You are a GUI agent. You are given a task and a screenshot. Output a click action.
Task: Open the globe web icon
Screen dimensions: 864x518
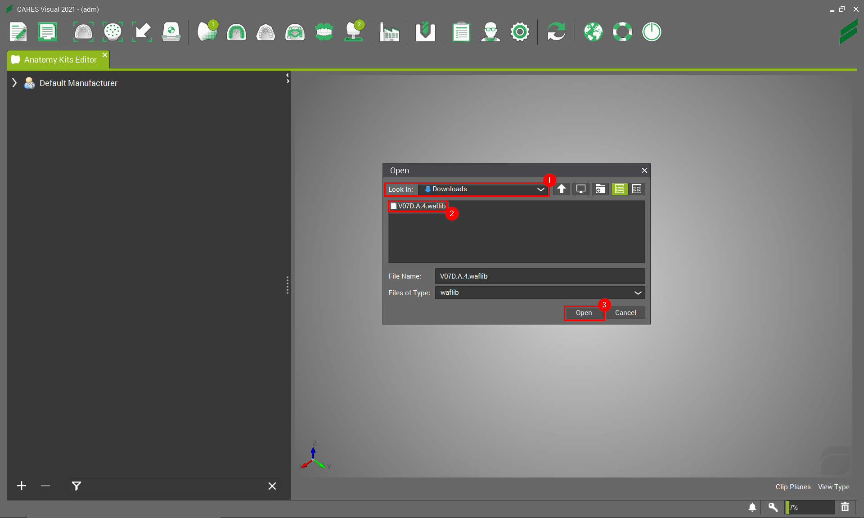tap(593, 32)
